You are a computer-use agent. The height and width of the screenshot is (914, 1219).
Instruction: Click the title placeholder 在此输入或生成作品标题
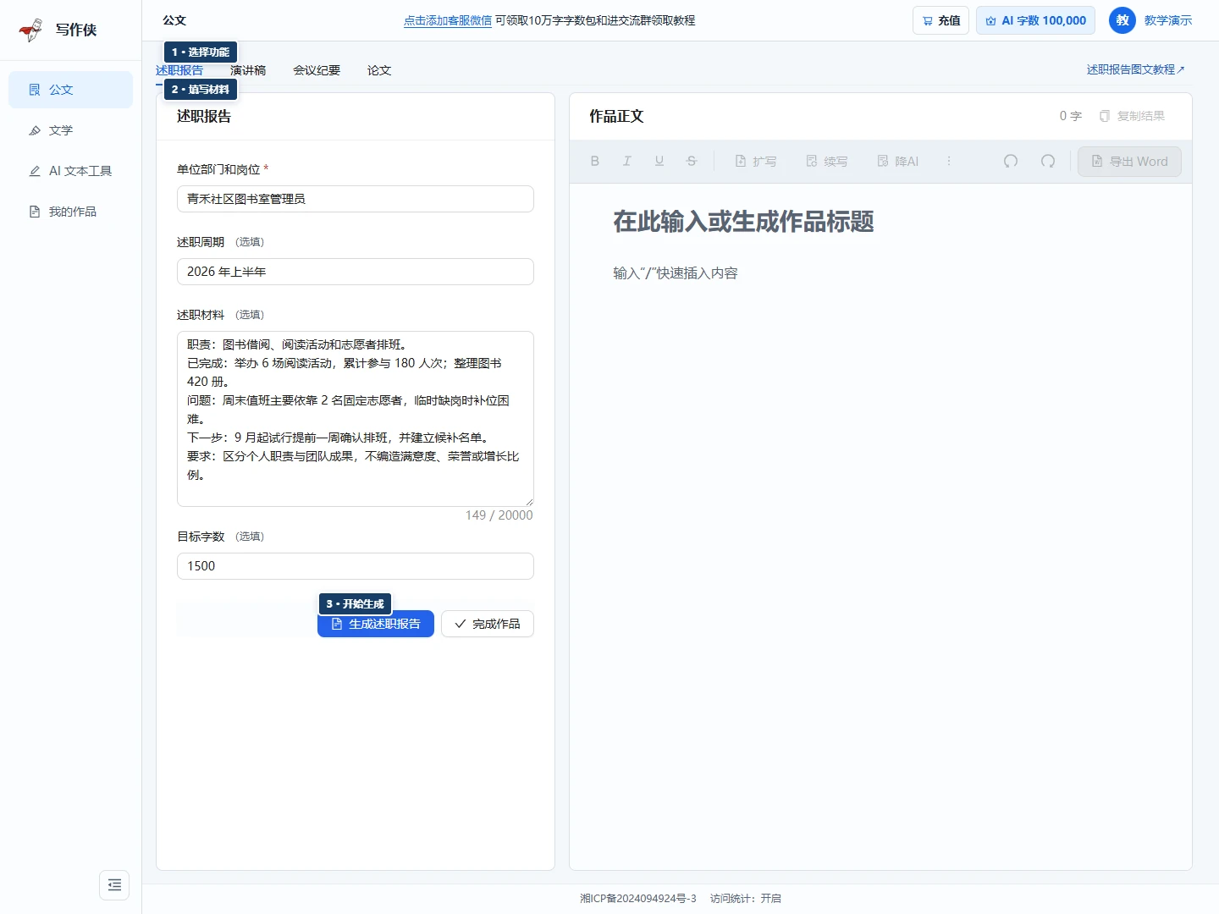[x=743, y=222]
